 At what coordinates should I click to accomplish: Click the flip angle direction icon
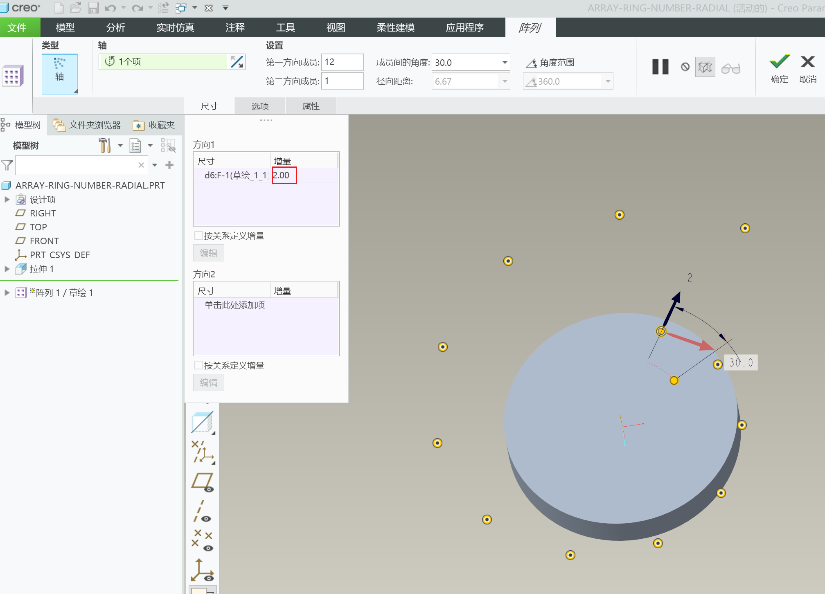(237, 62)
